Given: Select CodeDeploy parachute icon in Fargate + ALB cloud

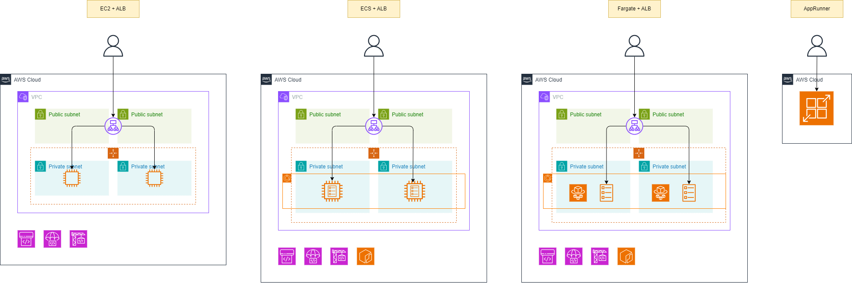Looking at the screenshot, I should point(574,257).
